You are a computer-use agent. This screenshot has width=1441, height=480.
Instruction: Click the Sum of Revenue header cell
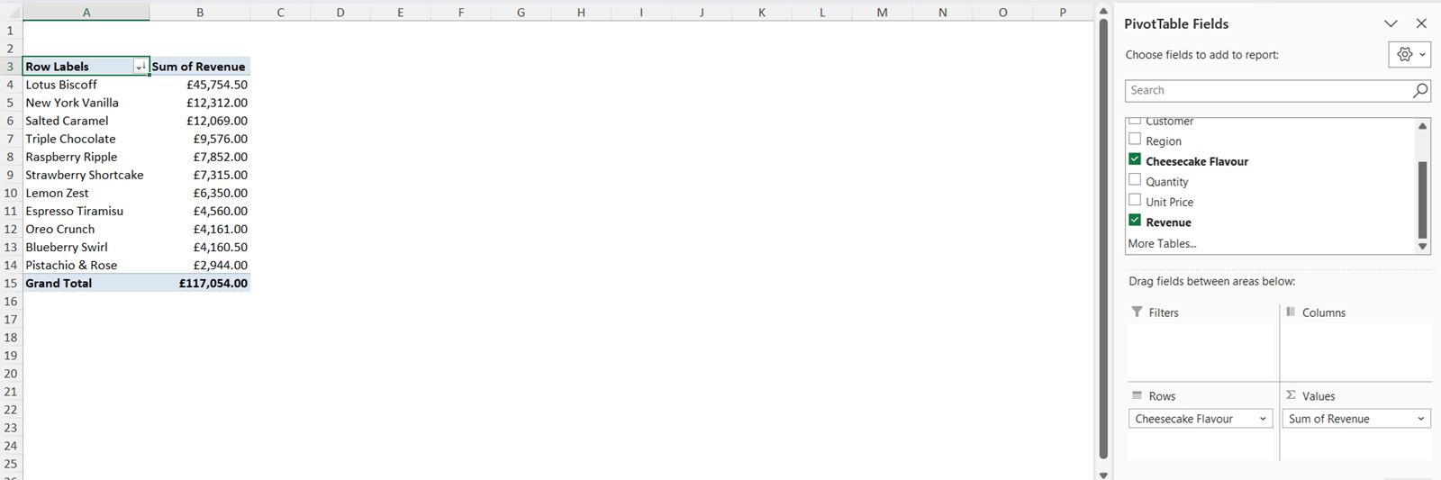coord(200,67)
